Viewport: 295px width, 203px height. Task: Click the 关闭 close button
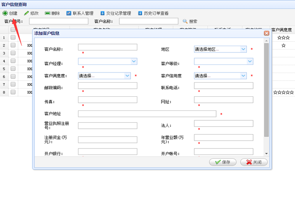pyautogui.click(x=254, y=162)
